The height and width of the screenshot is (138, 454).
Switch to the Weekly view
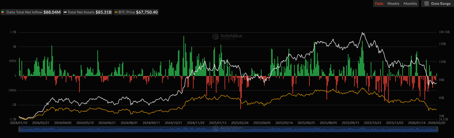click(x=393, y=4)
